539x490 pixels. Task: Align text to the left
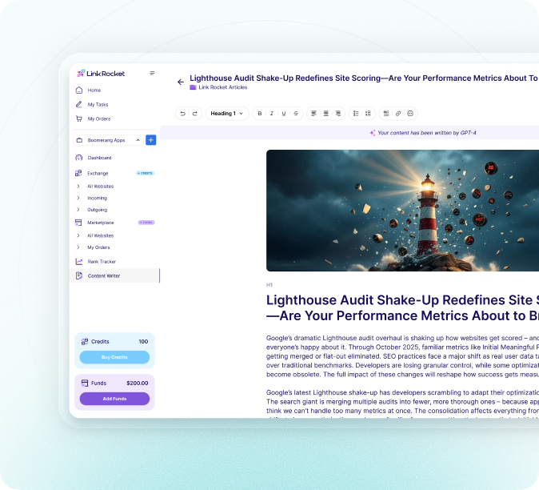click(313, 114)
